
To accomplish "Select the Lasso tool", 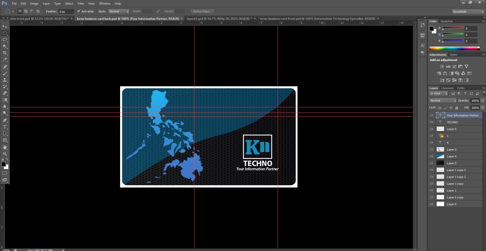I will coord(5,40).
